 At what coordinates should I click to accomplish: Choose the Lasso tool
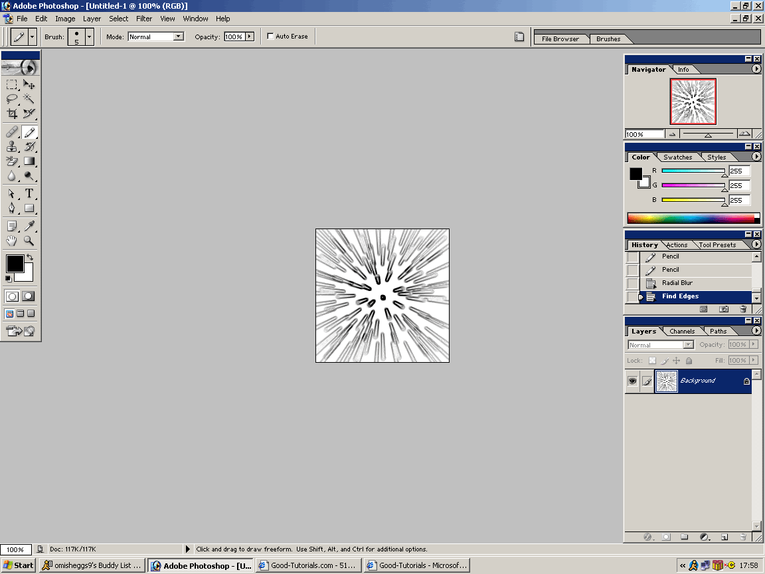[12, 99]
